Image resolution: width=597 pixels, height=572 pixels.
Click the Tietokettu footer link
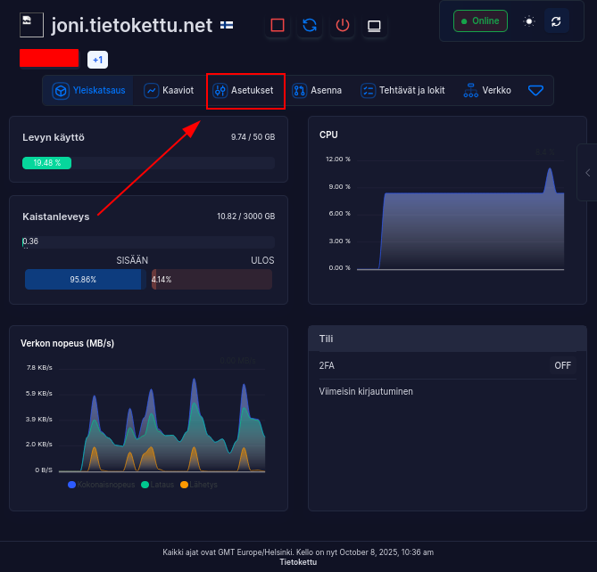pyautogui.click(x=298, y=562)
